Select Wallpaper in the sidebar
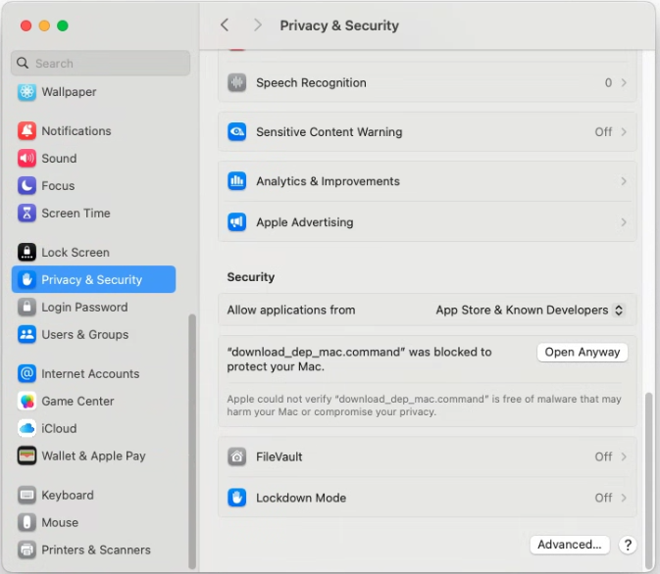The image size is (660, 574). [93, 92]
